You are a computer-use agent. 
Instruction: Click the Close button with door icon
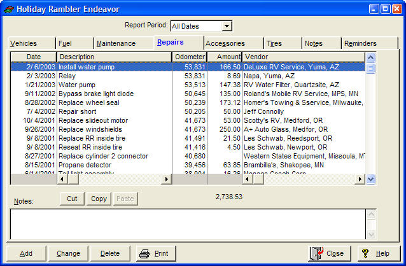point(330,253)
